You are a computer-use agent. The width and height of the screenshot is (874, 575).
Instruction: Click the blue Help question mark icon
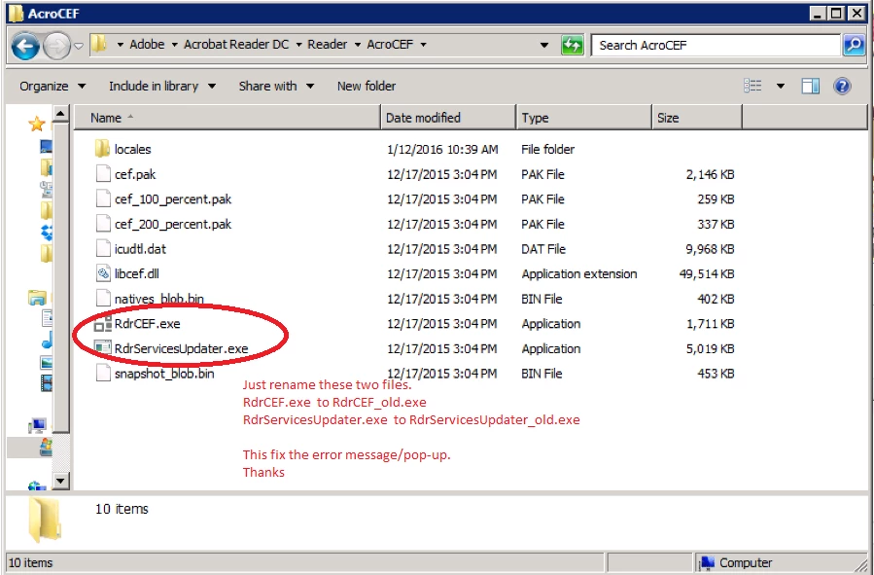click(x=842, y=86)
